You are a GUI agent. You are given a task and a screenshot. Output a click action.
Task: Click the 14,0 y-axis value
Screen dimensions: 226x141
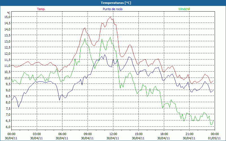[7, 29]
